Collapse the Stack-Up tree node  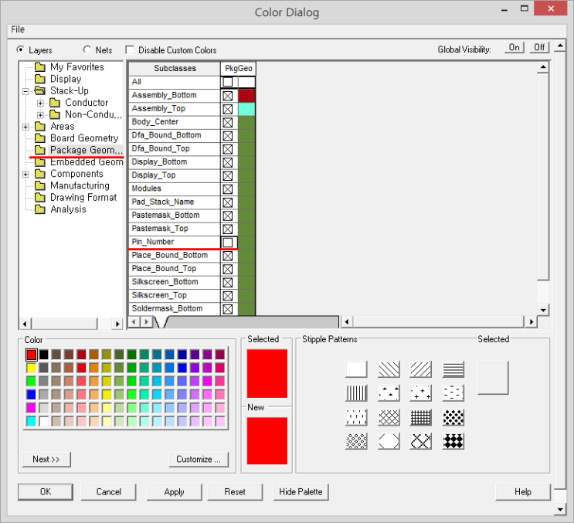tap(27, 91)
